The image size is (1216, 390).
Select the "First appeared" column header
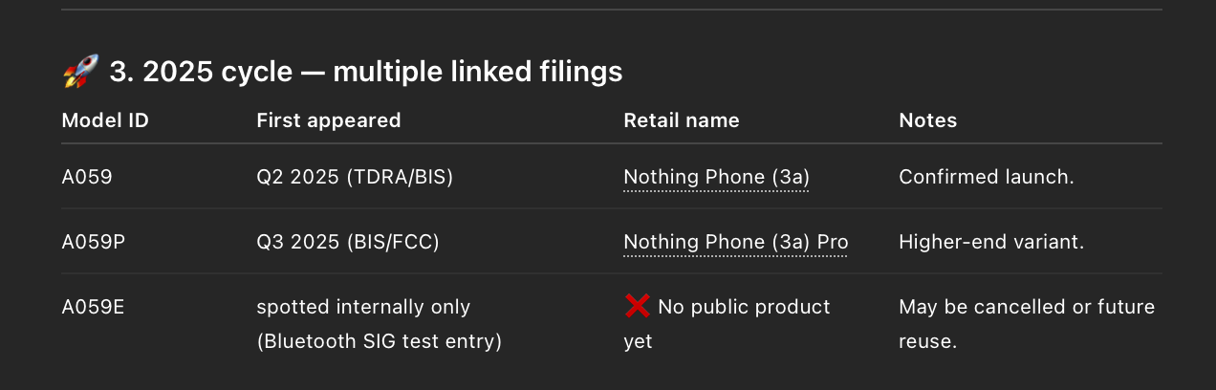(328, 120)
